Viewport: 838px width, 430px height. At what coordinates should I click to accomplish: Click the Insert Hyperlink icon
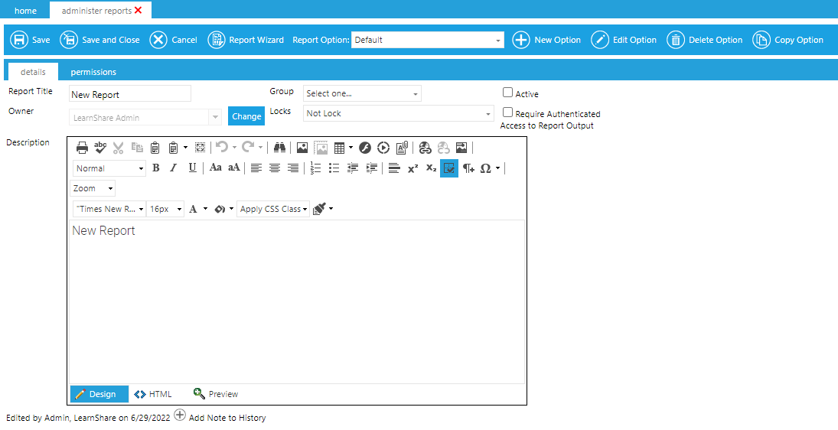point(425,148)
